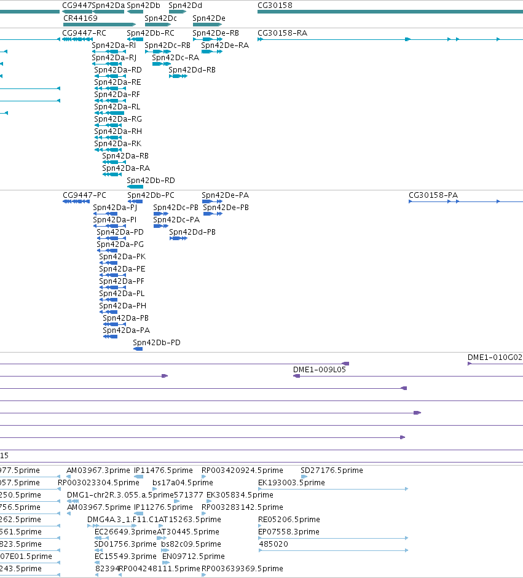Viewport: 523px width, 578px height.
Task: Click transcript CG30158-RA label
Action: pos(283,33)
